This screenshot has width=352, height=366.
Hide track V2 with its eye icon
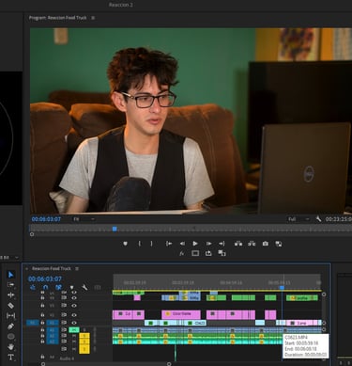[x=74, y=315]
